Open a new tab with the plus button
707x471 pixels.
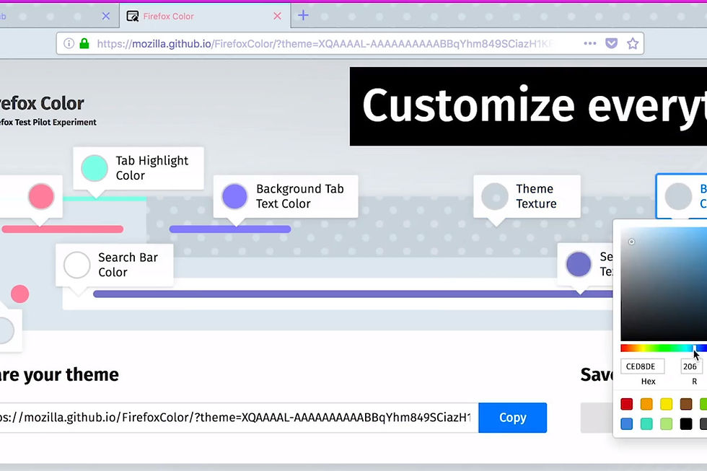[x=303, y=15]
